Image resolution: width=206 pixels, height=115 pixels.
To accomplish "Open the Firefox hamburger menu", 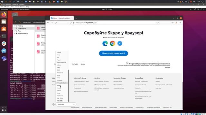I will (x=180, y=23).
